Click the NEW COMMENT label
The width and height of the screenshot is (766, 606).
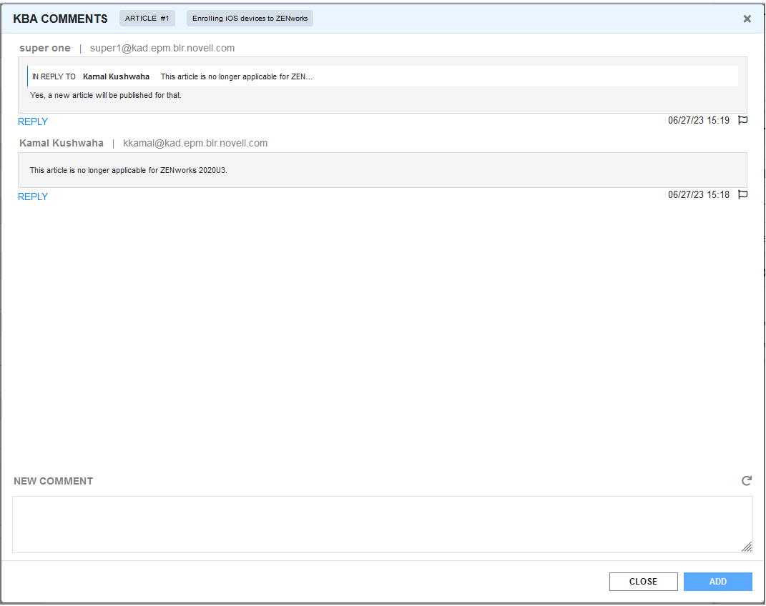click(53, 481)
